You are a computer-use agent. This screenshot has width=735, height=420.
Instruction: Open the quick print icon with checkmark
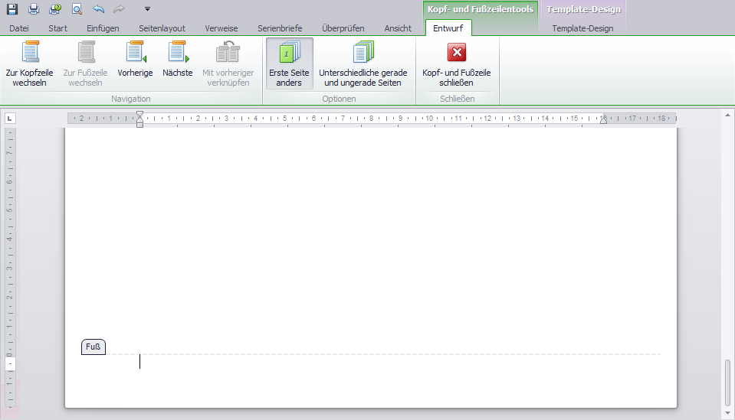pos(55,9)
